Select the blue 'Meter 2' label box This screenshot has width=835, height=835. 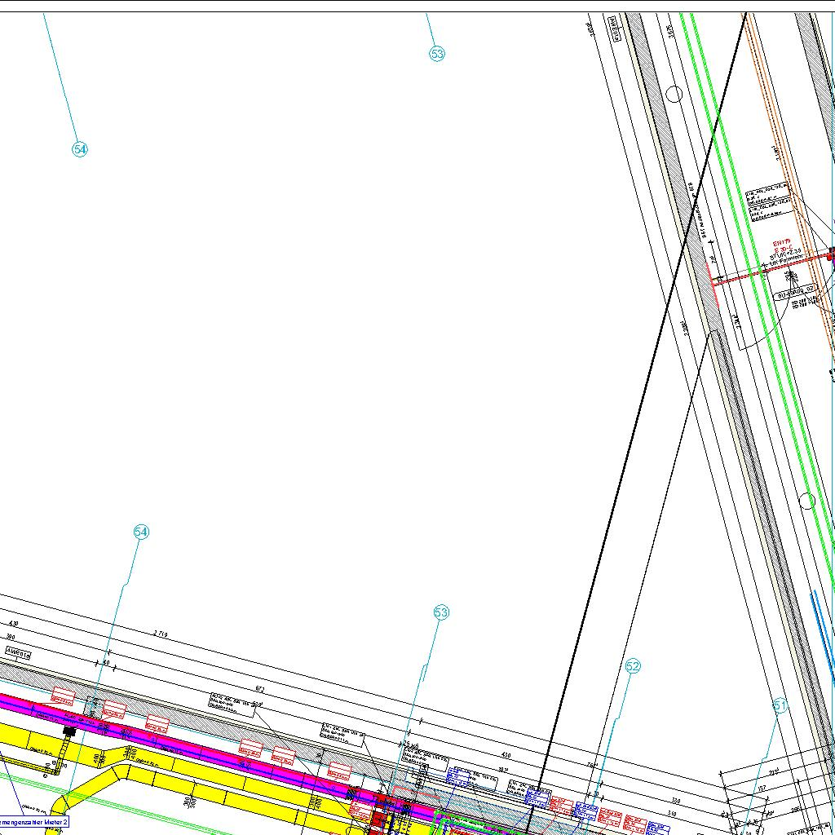pyautogui.click(x=34, y=823)
